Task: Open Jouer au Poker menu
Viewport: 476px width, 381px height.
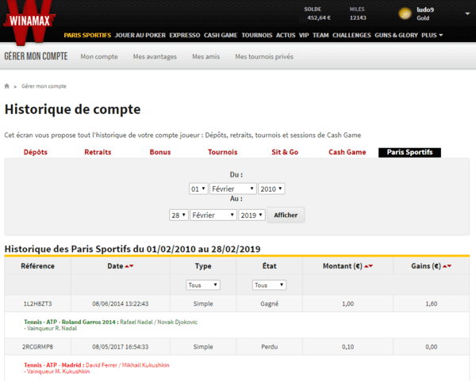Action: 140,35
